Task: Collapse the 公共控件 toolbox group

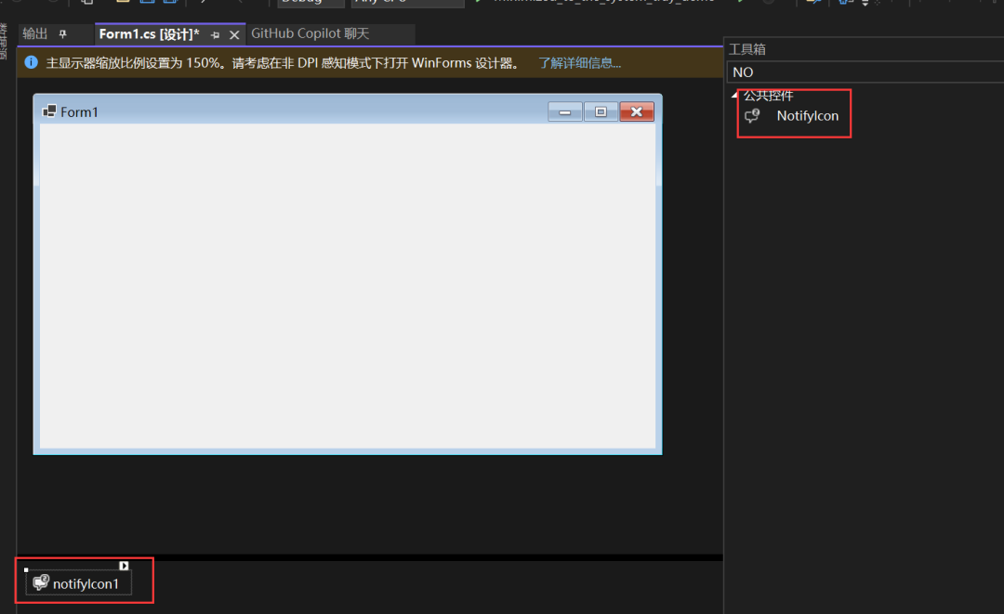Action: point(734,96)
